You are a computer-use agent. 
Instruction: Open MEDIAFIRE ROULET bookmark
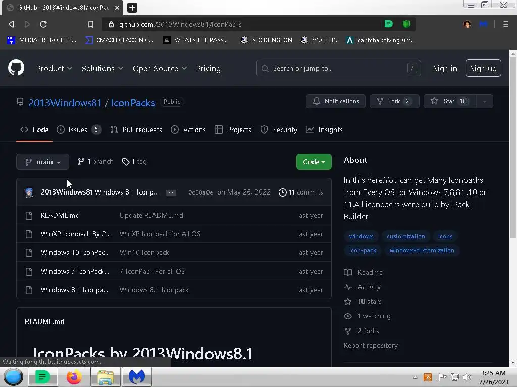[x=41, y=40]
